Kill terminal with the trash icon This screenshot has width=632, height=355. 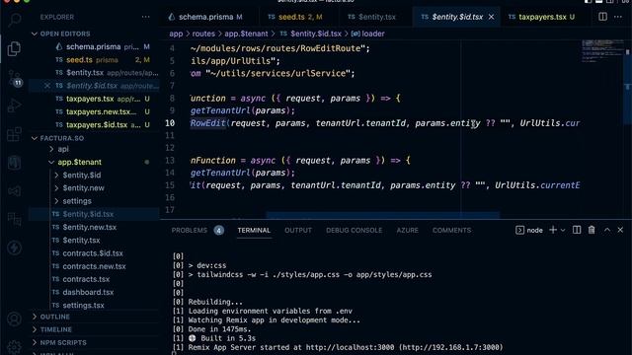tap(592, 230)
